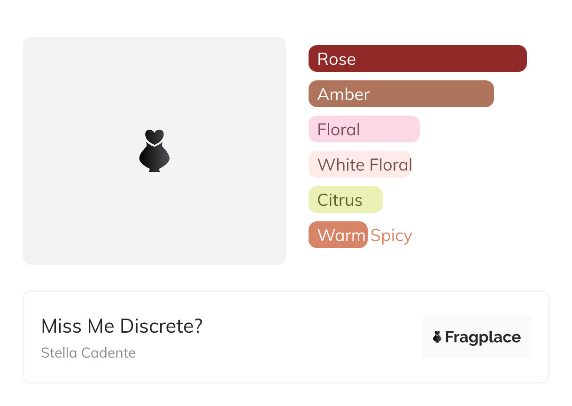Image resolution: width=572 pixels, height=406 pixels.
Task: Click the word 'Rose' label
Action: pyautogui.click(x=336, y=59)
